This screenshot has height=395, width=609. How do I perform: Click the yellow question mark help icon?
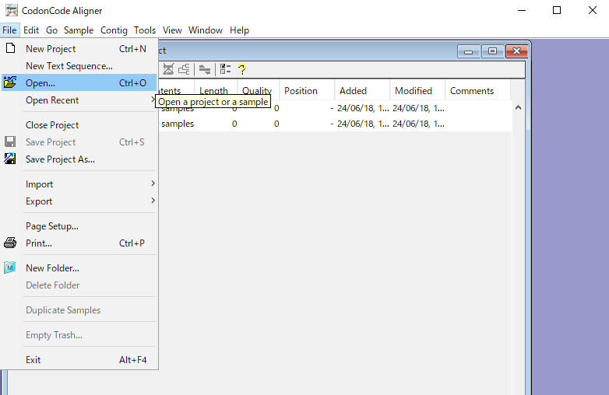tap(241, 69)
